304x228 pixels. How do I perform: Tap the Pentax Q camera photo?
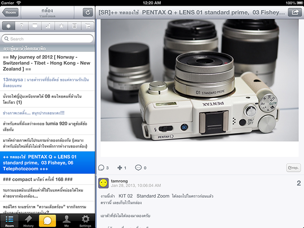coord(199,80)
